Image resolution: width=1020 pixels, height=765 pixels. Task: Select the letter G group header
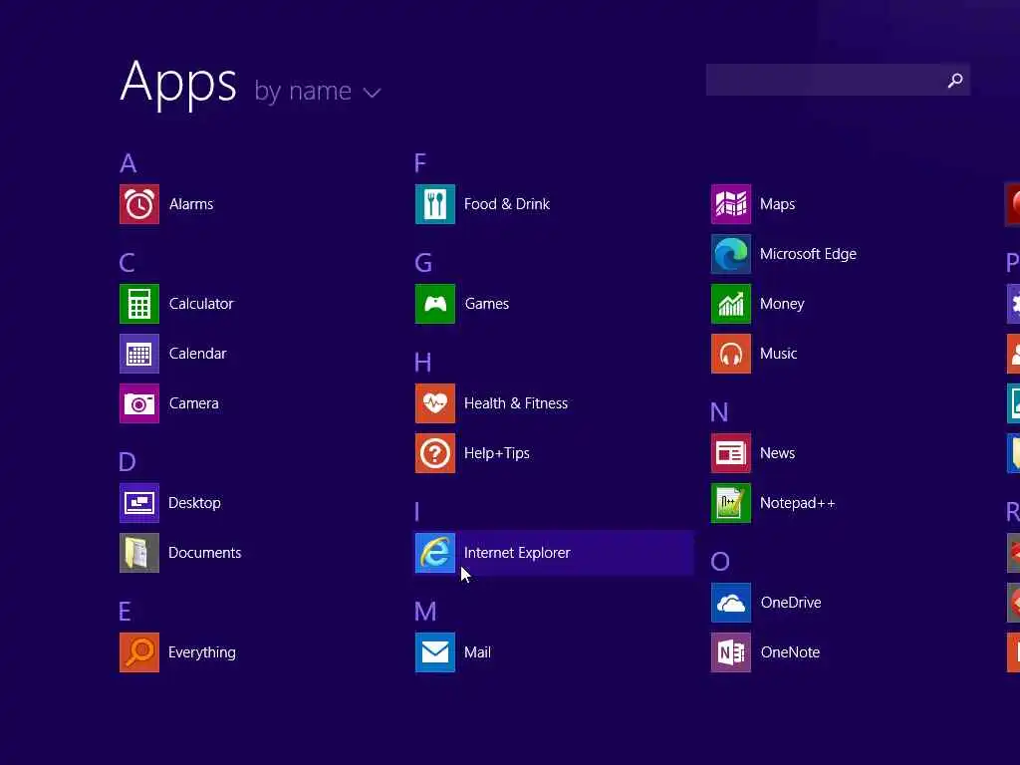(x=423, y=263)
